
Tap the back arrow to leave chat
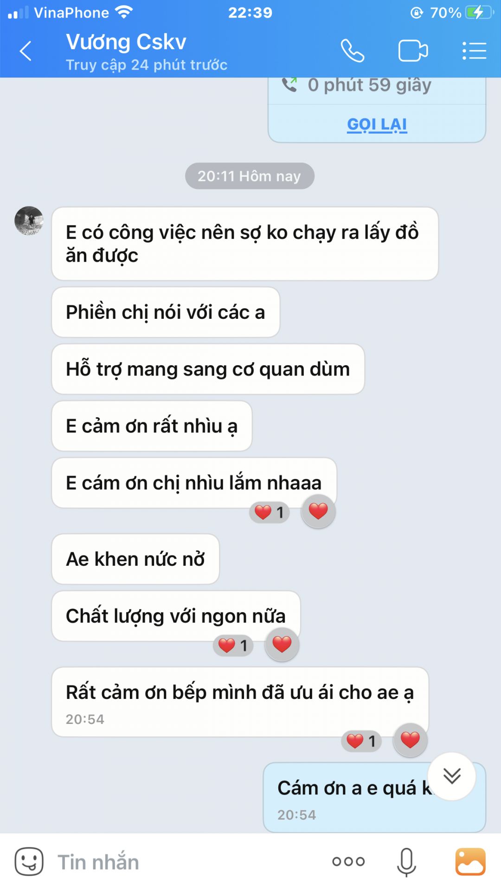[26, 51]
